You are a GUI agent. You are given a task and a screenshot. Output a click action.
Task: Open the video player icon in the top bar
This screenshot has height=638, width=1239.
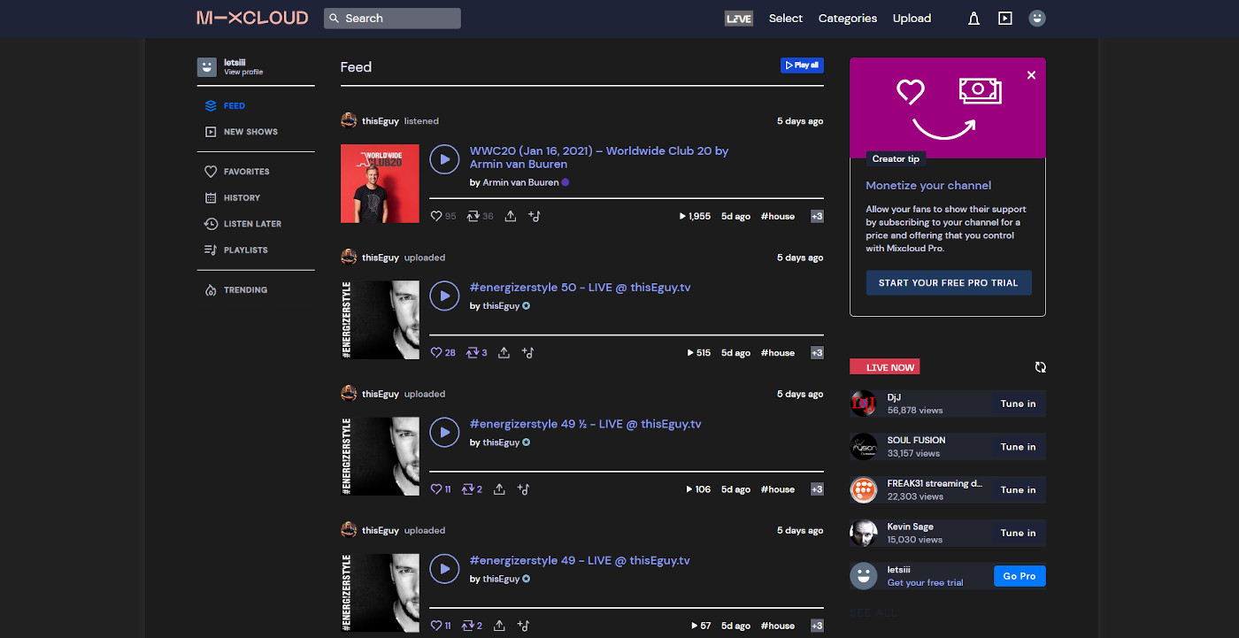point(1004,18)
